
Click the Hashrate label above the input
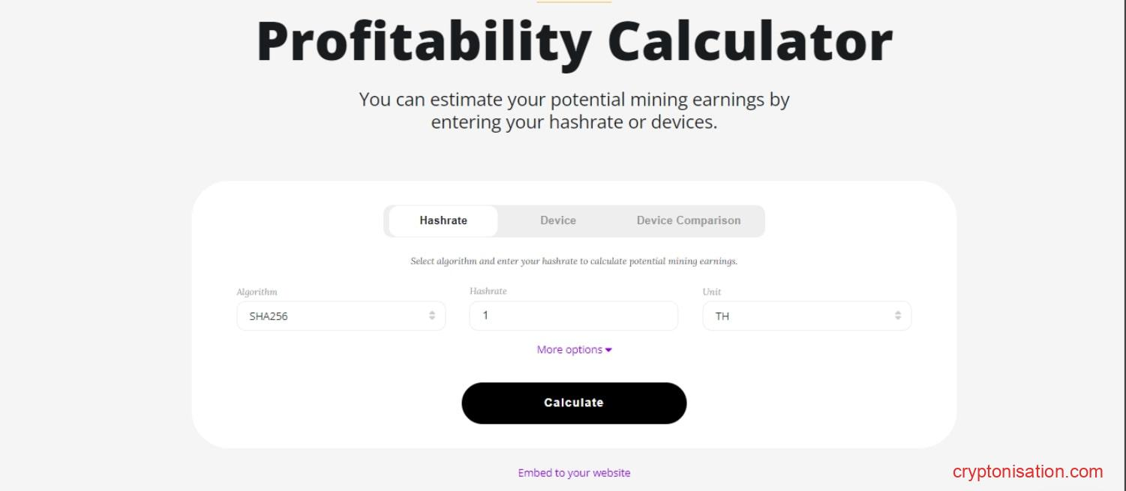click(x=488, y=291)
